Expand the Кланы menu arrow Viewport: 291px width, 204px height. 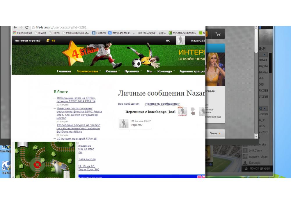pos(119,71)
